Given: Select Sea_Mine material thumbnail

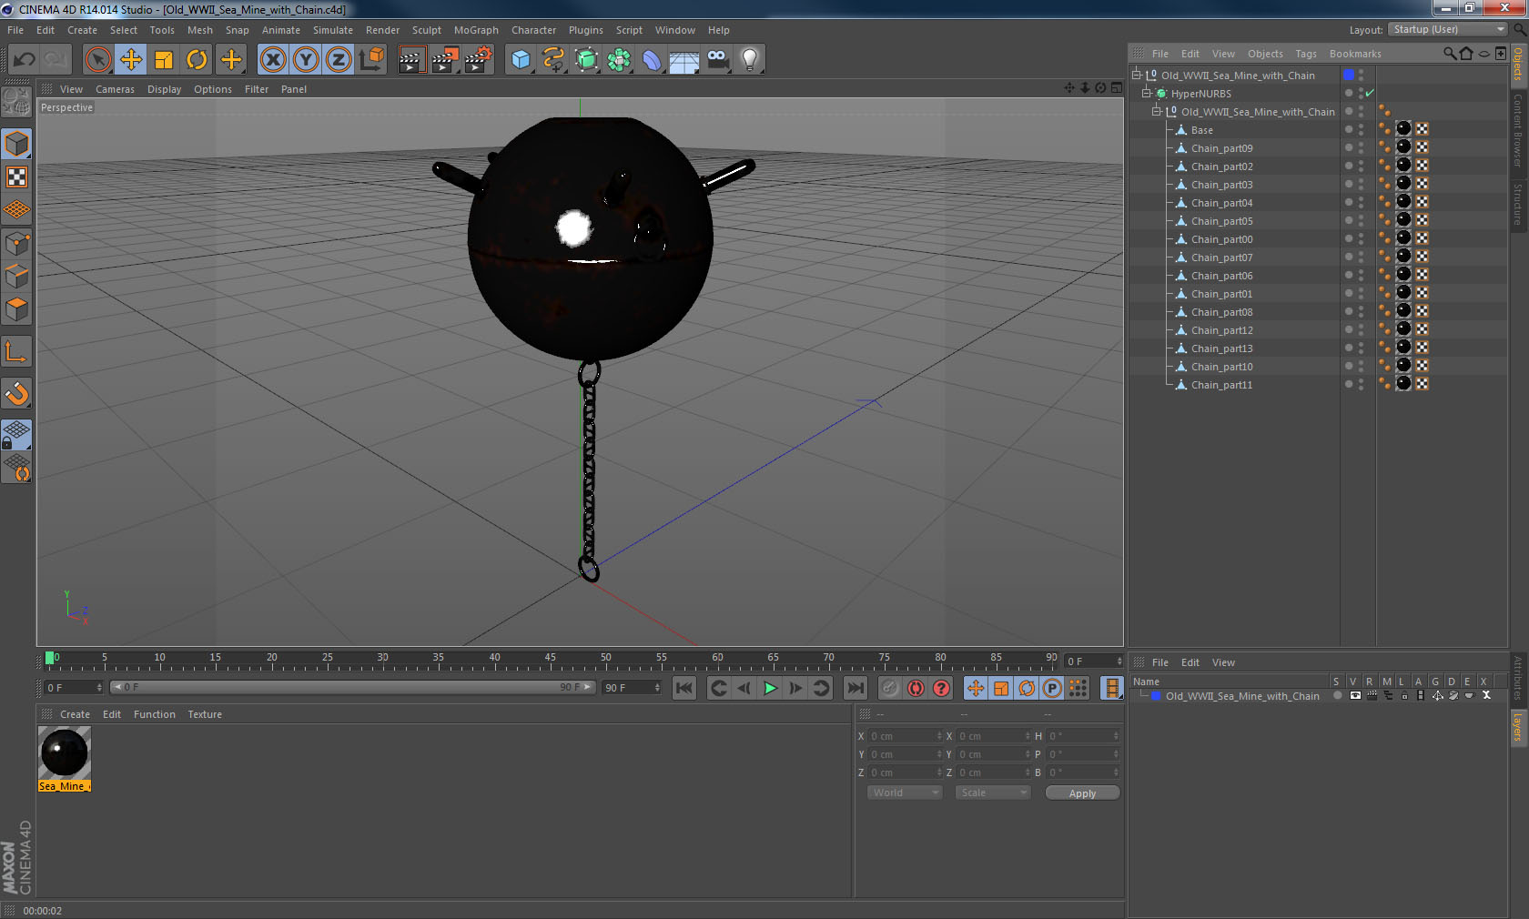Looking at the screenshot, I should [x=64, y=752].
